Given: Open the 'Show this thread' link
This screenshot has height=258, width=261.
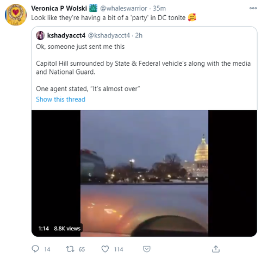Looking at the screenshot, I should pyautogui.click(x=60, y=99).
